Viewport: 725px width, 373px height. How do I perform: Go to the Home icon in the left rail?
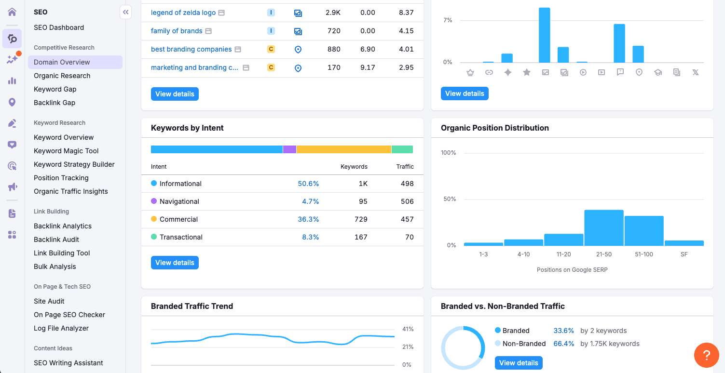[12, 12]
